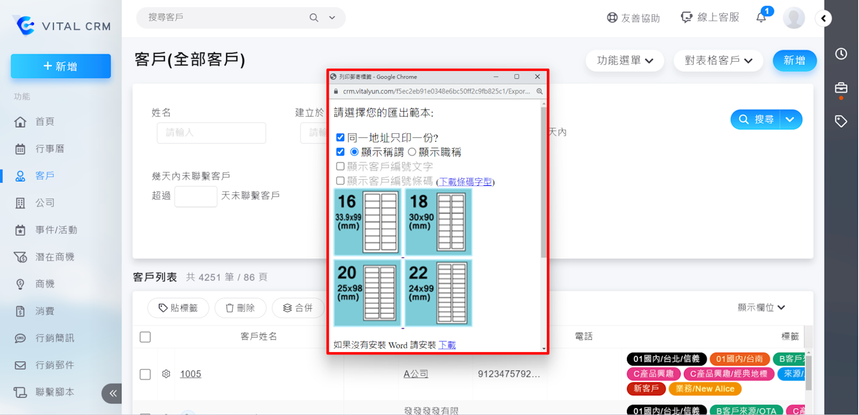Click the gear icon beside customer 1005
The width and height of the screenshot is (859, 415).
(166, 374)
